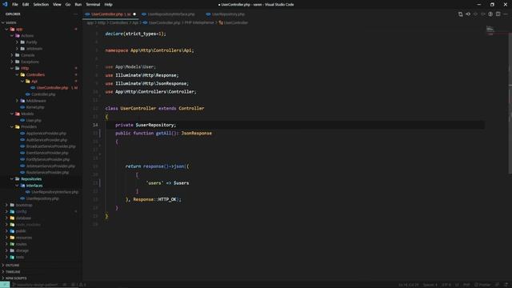512x288 pixels.
Task: Open the Help menu
Action: (x=109, y=5)
